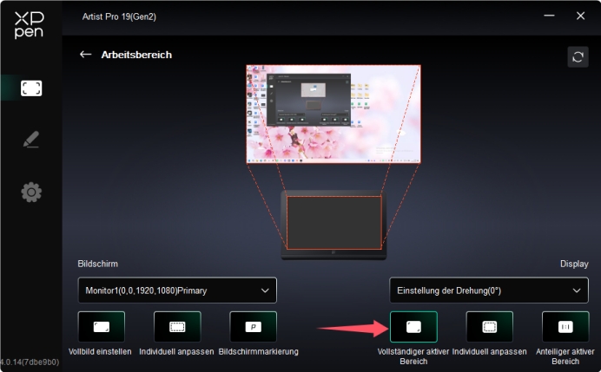The height and width of the screenshot is (372, 601).
Task: Open the gear settings in sidebar
Action: [31, 193]
